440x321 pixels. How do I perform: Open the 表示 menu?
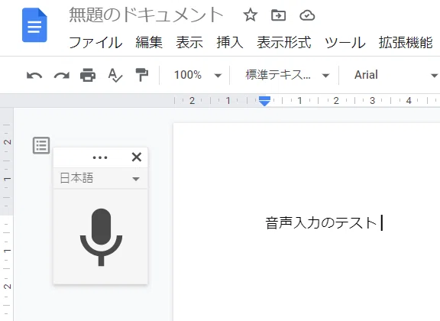click(189, 43)
